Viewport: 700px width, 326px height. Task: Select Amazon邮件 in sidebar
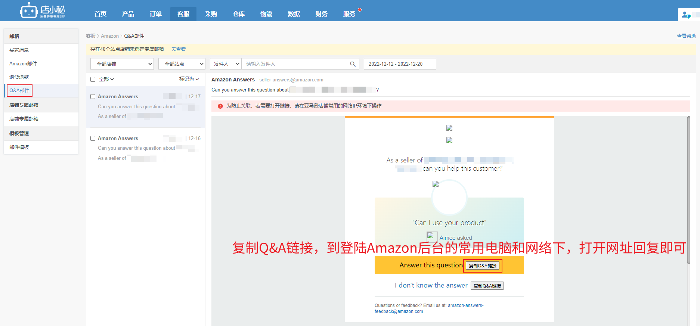[x=41, y=63]
